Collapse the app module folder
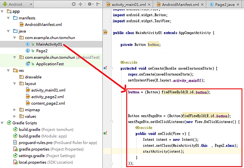Viewport: 244px width, 168px height. [x=3, y=12]
